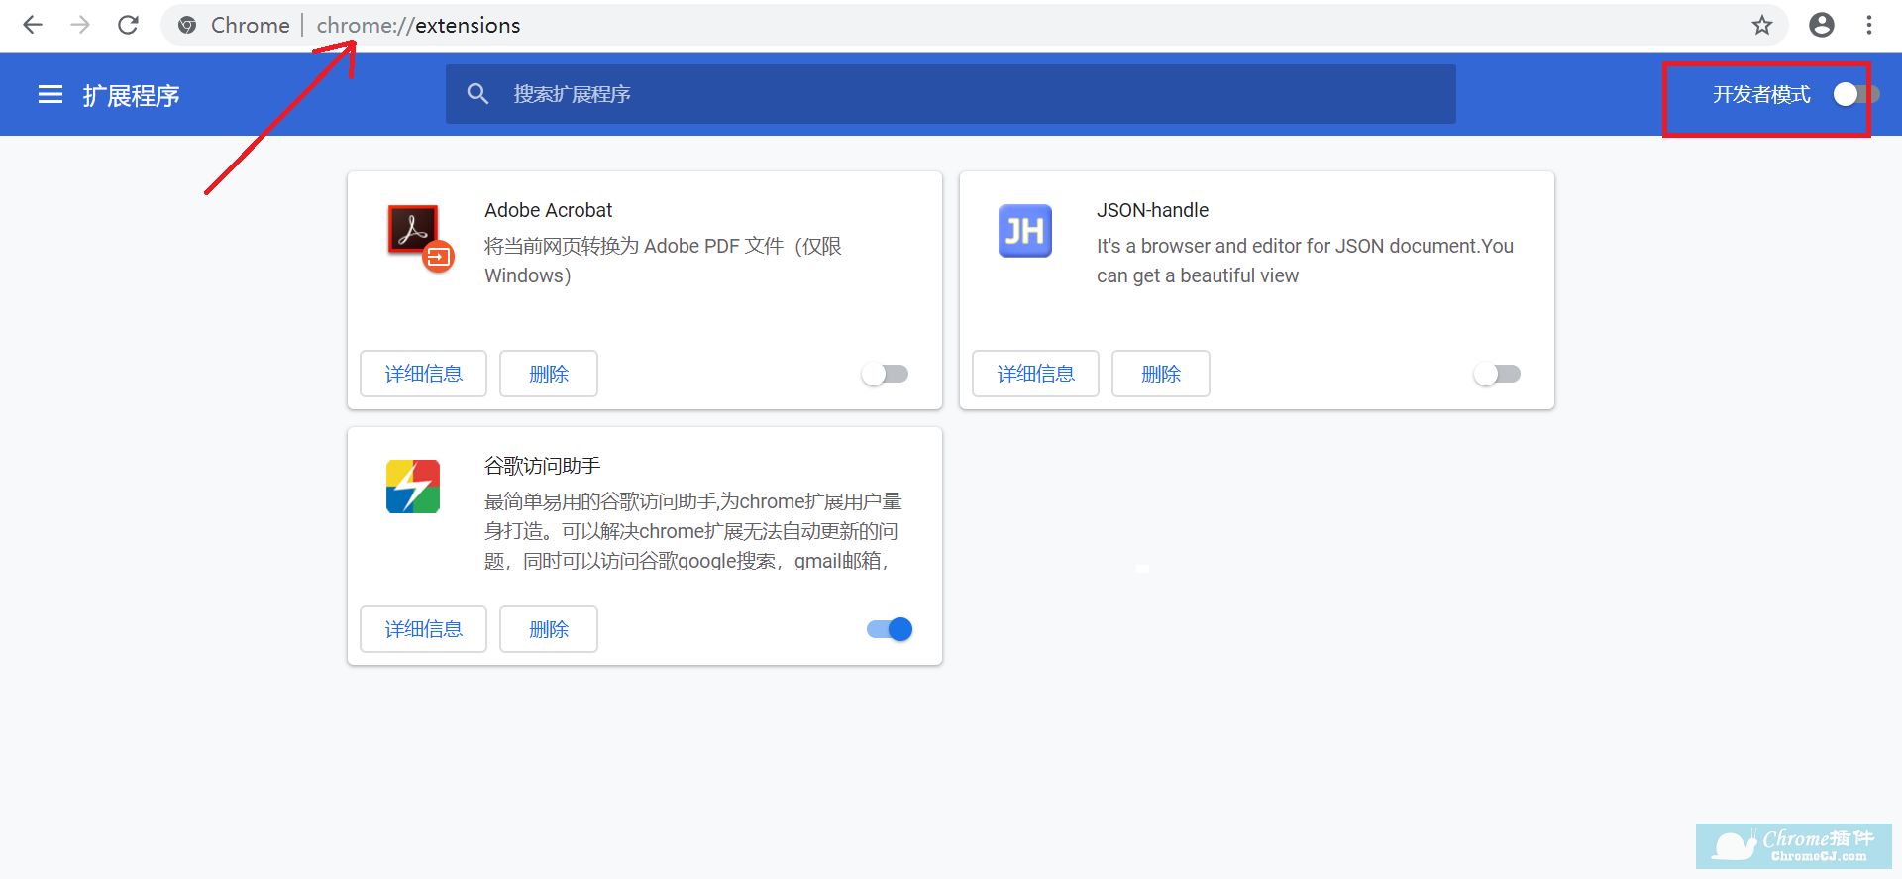Click the JSON-handle extension icon

pyautogui.click(x=1024, y=231)
